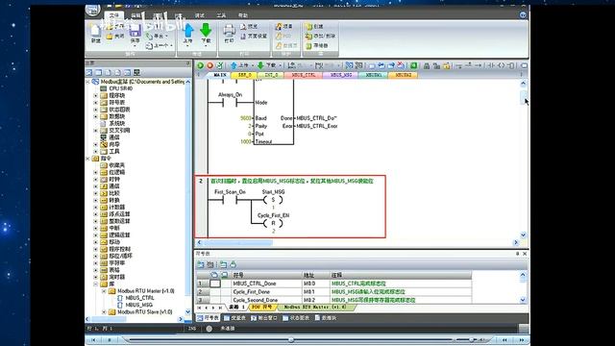Click the video player seek bar
Screen dimensions: 615x346
[290, 340]
